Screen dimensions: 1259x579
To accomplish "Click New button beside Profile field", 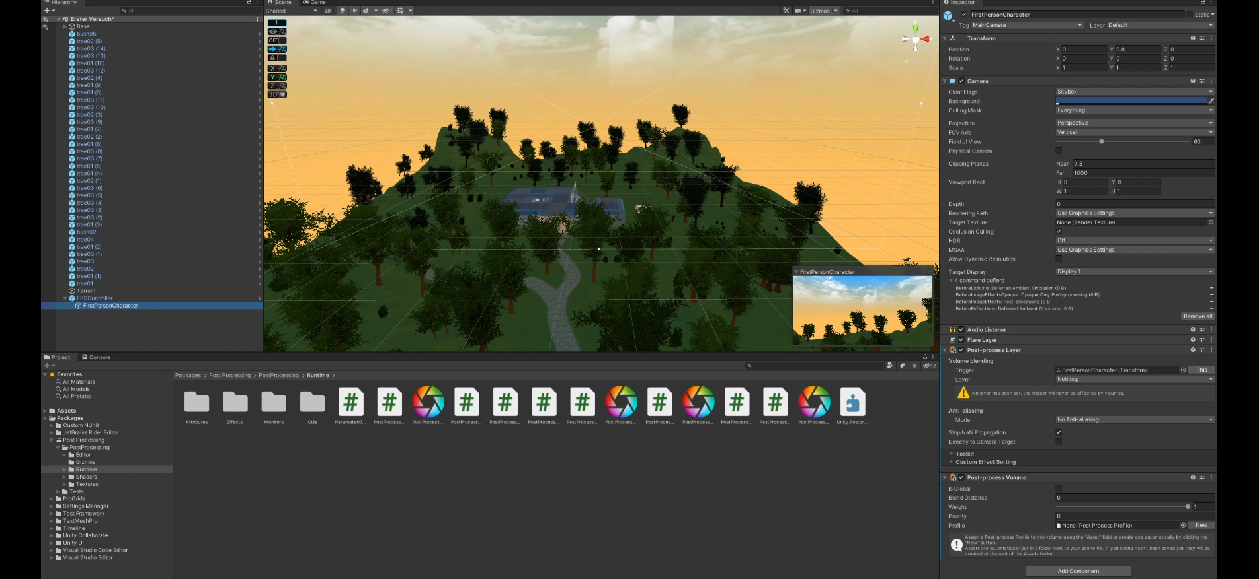I will 1201,525.
